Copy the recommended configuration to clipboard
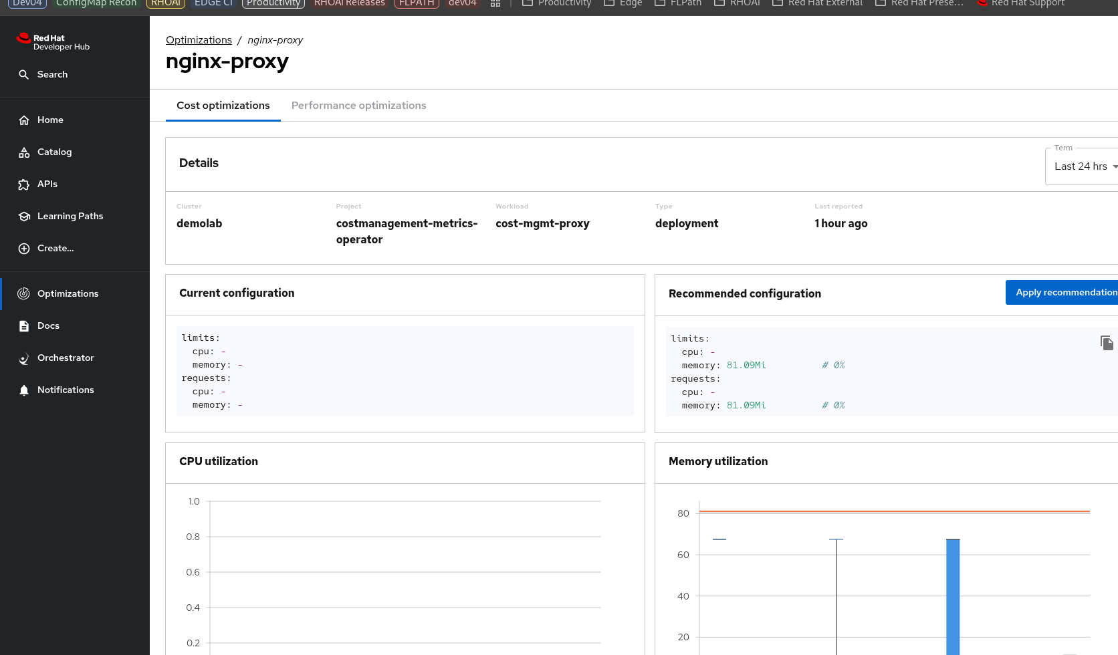 click(1107, 343)
